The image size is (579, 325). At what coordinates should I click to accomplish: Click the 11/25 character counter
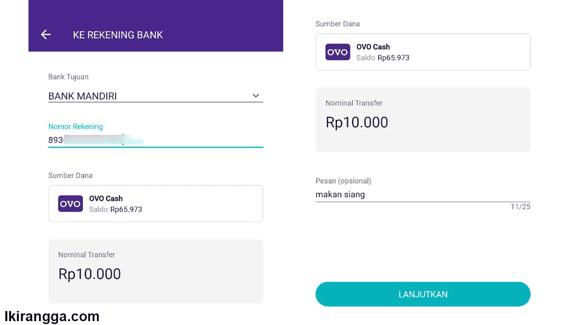[520, 207]
